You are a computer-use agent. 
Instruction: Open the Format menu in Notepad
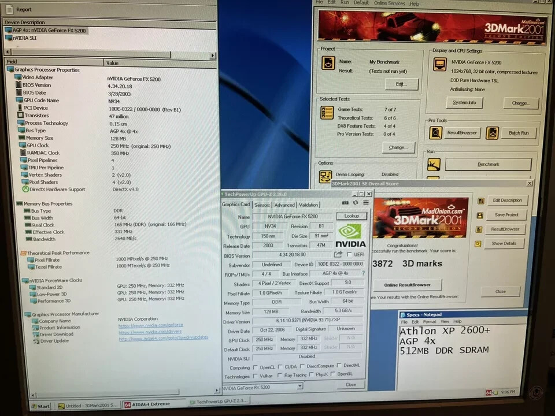(x=430, y=322)
